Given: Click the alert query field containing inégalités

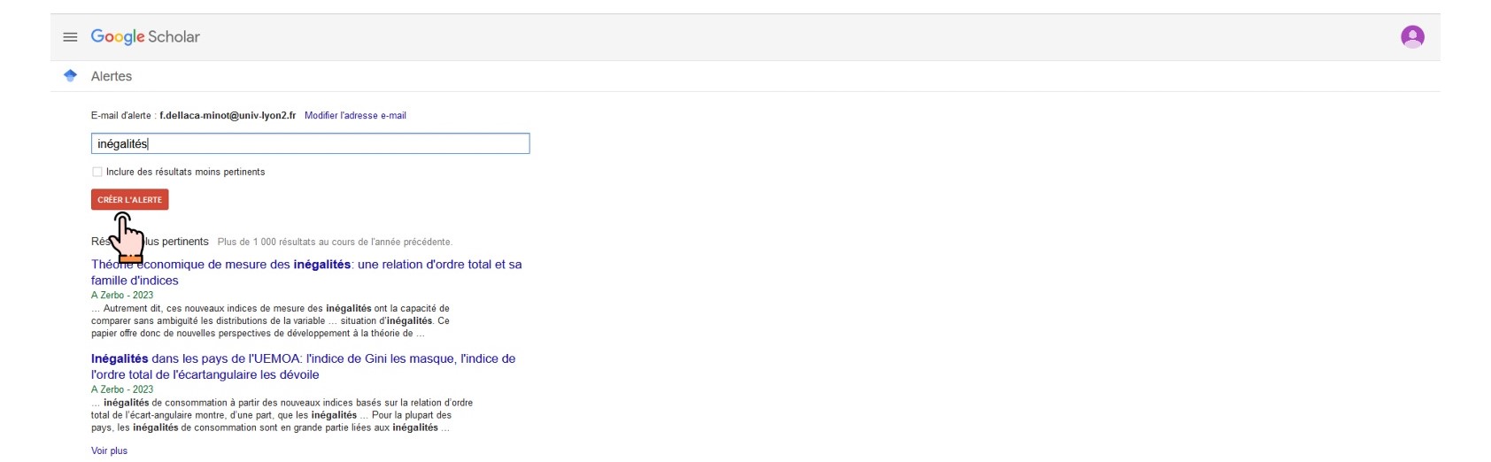Looking at the screenshot, I should [x=310, y=143].
